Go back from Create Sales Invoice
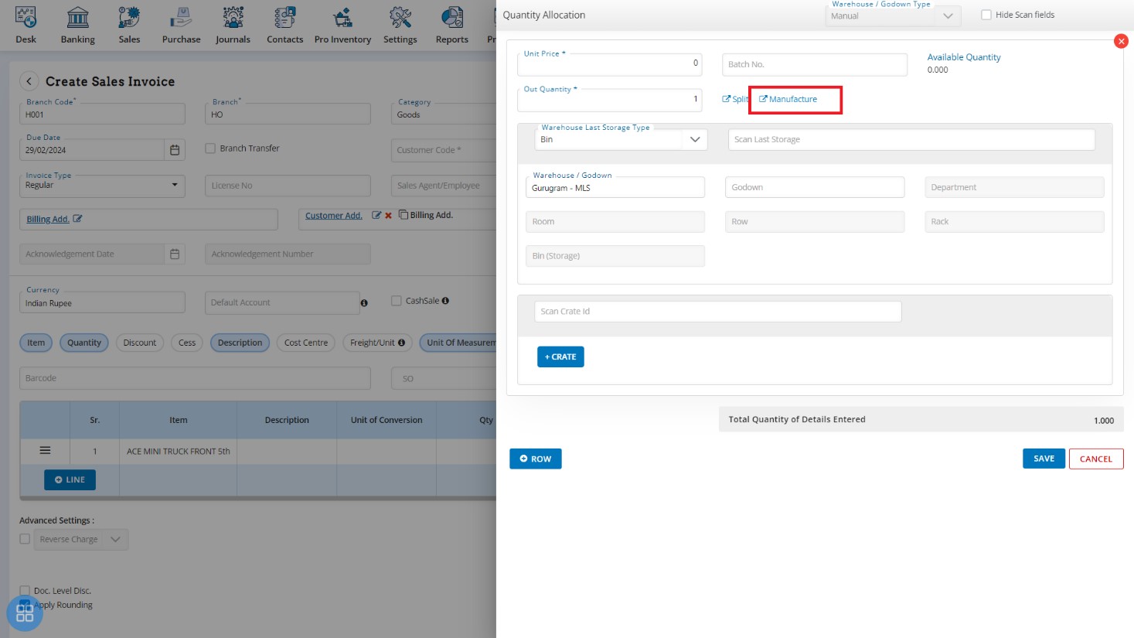Screen dimensions: 1134x638 click(x=29, y=81)
